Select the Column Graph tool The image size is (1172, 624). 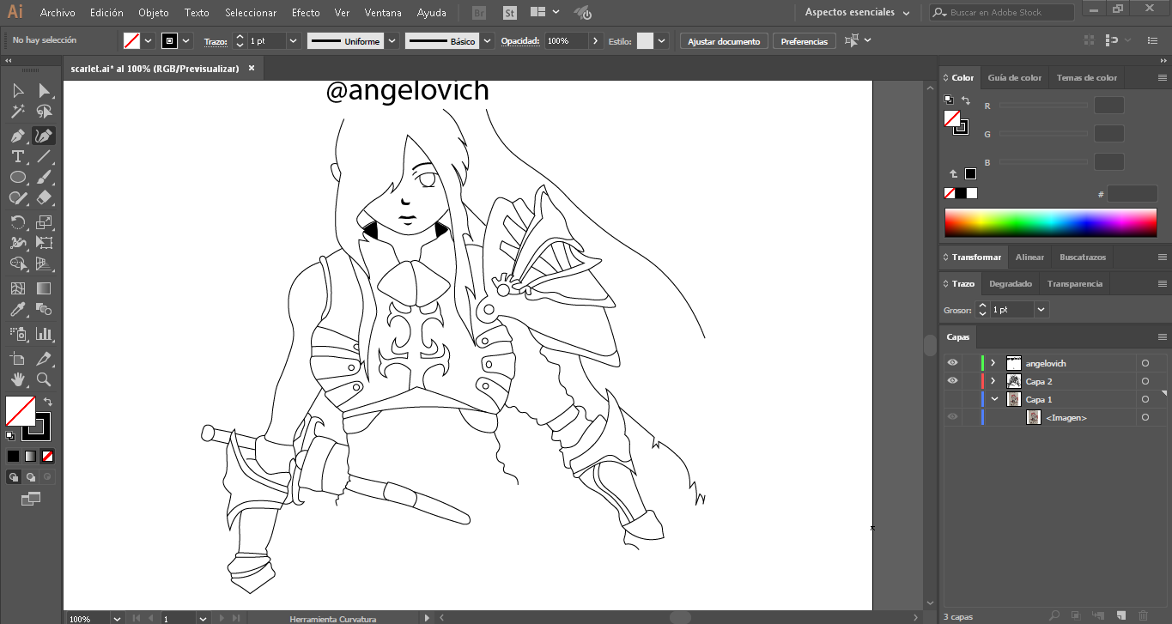pyautogui.click(x=44, y=334)
